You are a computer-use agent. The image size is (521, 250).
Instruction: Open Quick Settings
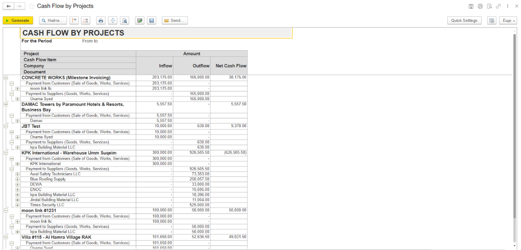[x=464, y=20]
